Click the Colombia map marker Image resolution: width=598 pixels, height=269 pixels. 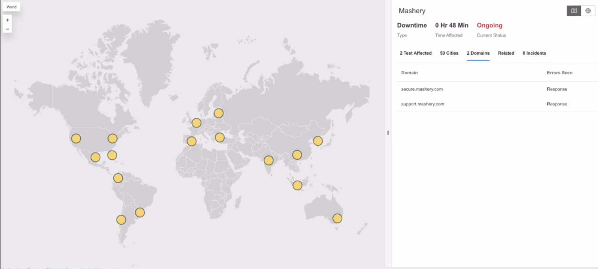click(x=118, y=178)
